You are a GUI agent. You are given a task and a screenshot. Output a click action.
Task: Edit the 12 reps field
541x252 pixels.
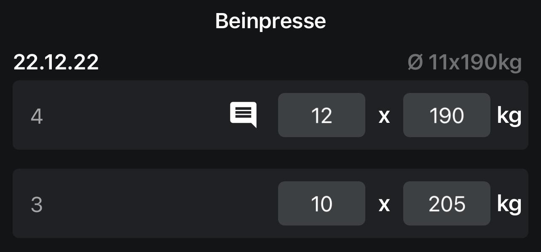pos(321,115)
